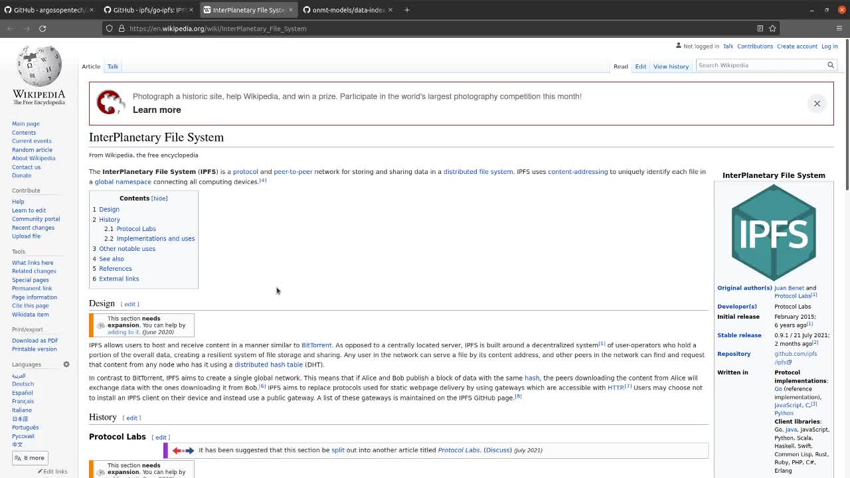The width and height of the screenshot is (850, 478).
Task: Click the Wikipedia search magnifier icon
Action: (x=830, y=65)
